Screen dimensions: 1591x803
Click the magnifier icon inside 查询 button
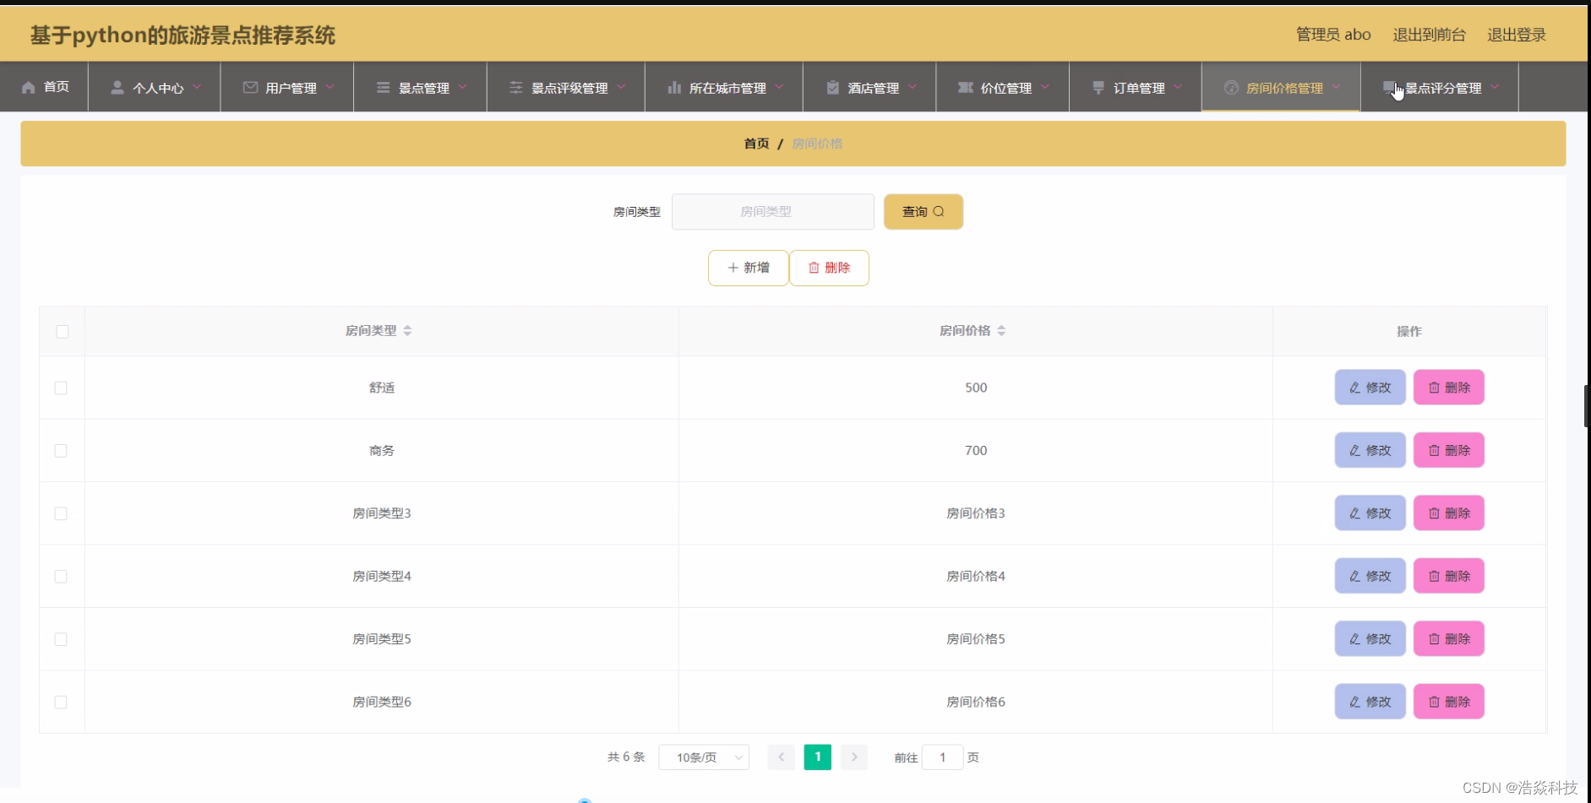(x=940, y=211)
